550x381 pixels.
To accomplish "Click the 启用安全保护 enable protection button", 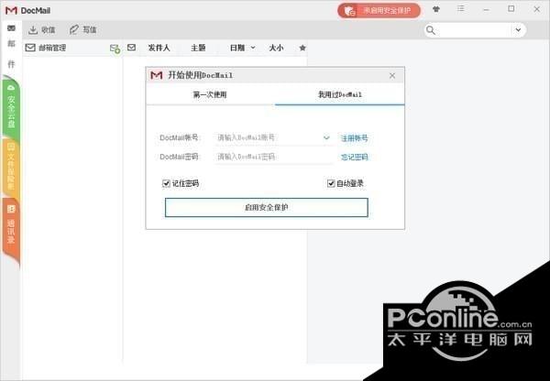I will (267, 208).
